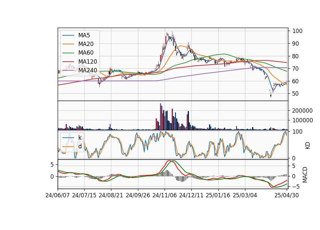Click the 25/04/30 date tick label
Viewport: 320px width, 230px height.
pos(287,195)
